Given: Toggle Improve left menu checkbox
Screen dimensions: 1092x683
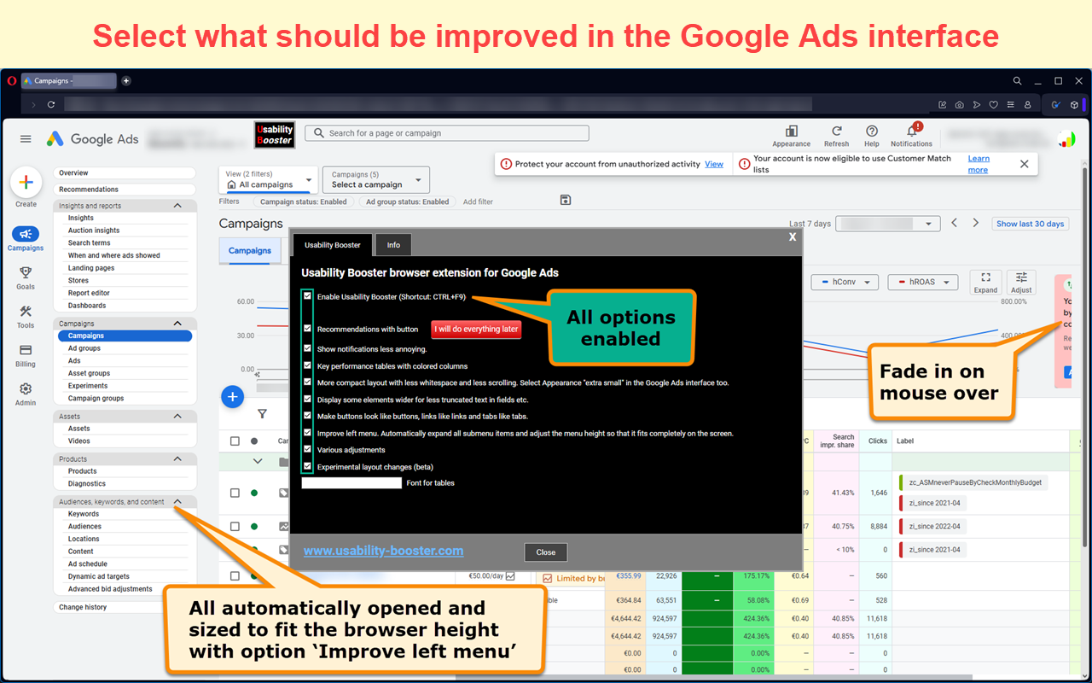Looking at the screenshot, I should (x=308, y=433).
